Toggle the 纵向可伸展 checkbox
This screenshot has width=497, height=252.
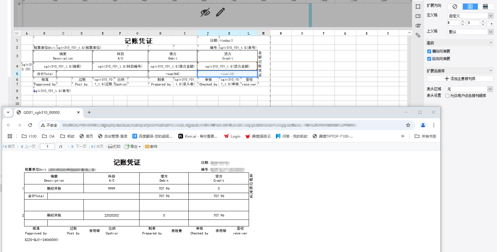429,59
